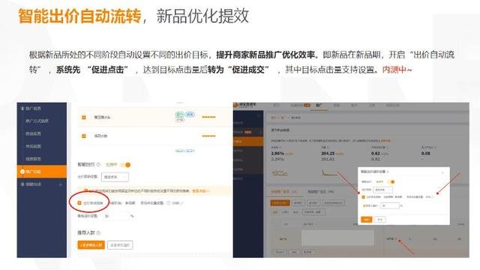Click help icon beside 智能出价 label, left screenshot
This screenshot has width=480, height=270.
(x=98, y=165)
